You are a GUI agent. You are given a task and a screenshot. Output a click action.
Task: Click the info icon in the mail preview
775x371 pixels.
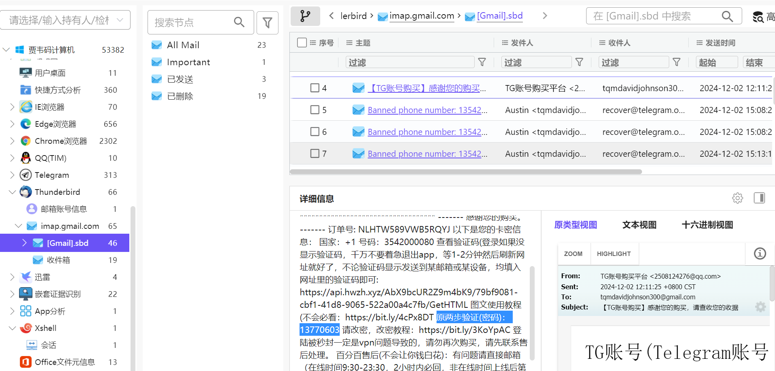point(760,254)
